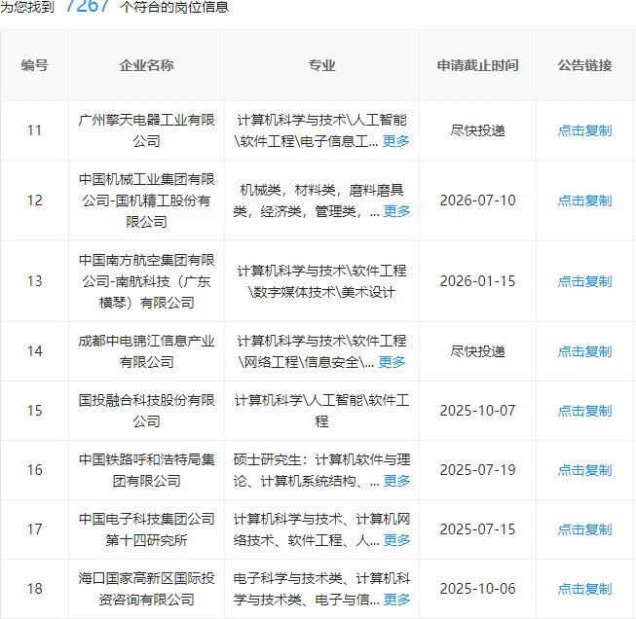Select company 国机精工股份有限公司 cell

tap(146, 200)
